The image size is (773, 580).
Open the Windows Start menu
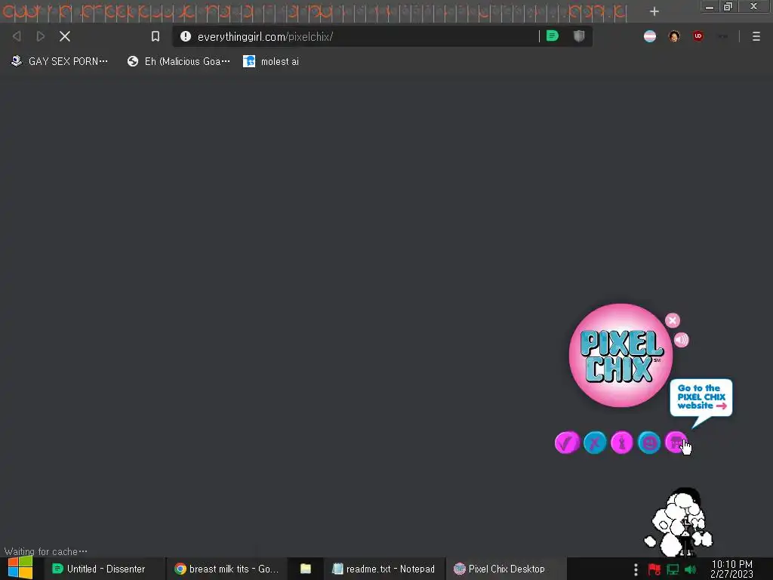click(20, 568)
